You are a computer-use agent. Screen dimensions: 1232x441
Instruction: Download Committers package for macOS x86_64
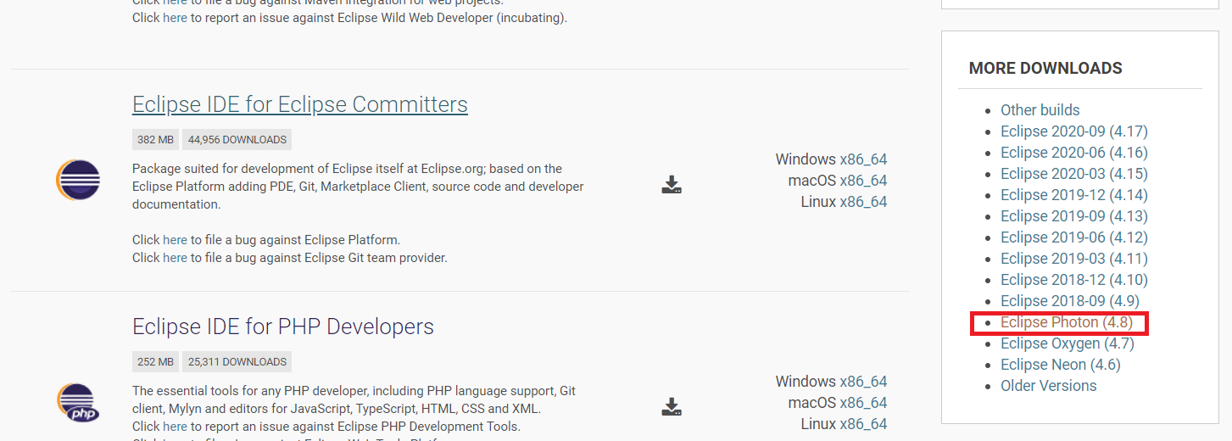[863, 181]
